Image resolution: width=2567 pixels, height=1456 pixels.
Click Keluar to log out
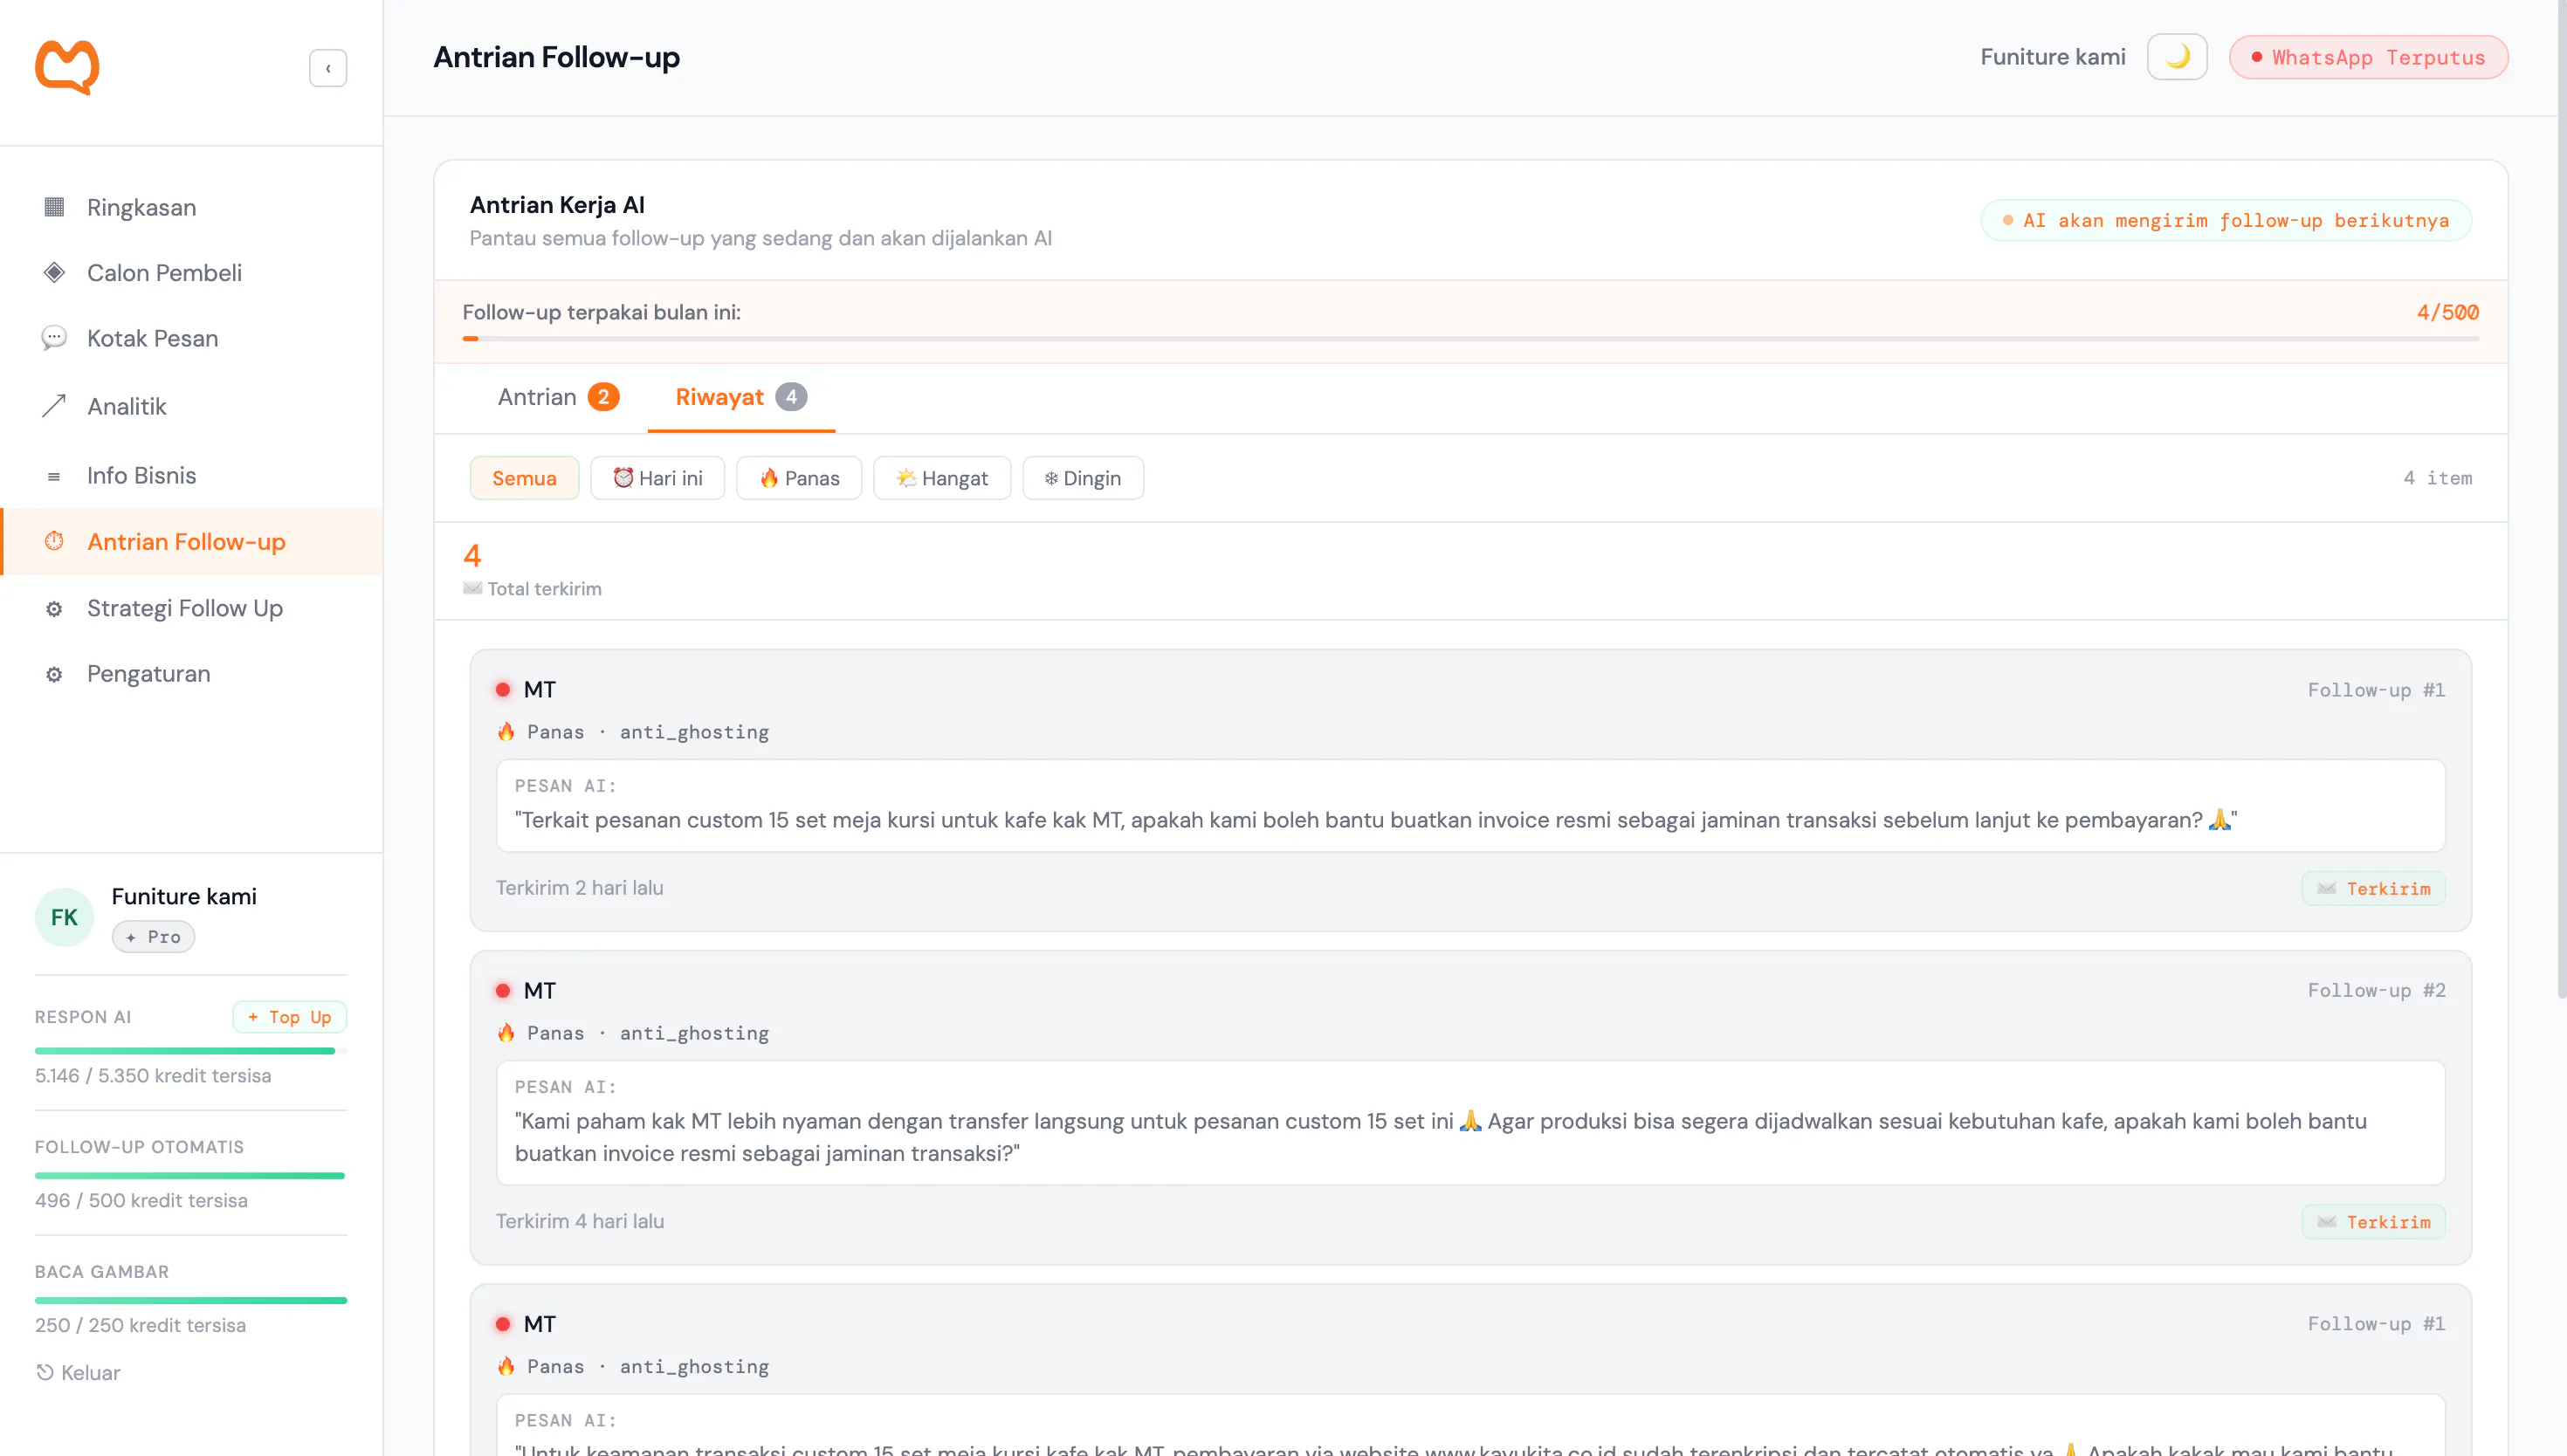(x=78, y=1372)
